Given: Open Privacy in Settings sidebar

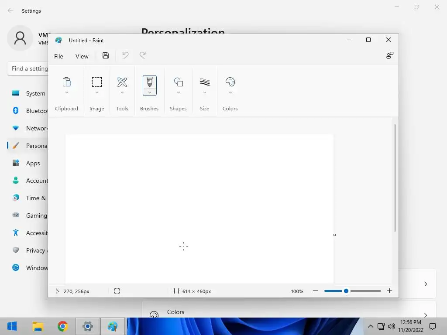Looking at the screenshot, I should pyautogui.click(x=28, y=250).
